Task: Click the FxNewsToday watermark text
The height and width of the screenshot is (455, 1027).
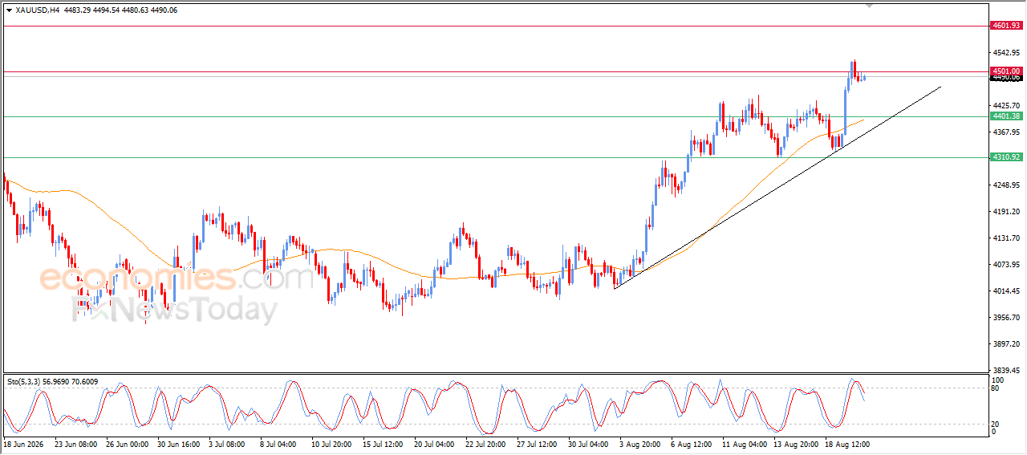Action: [x=175, y=309]
